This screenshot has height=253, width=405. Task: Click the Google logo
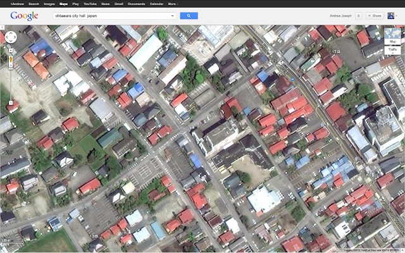(x=24, y=16)
